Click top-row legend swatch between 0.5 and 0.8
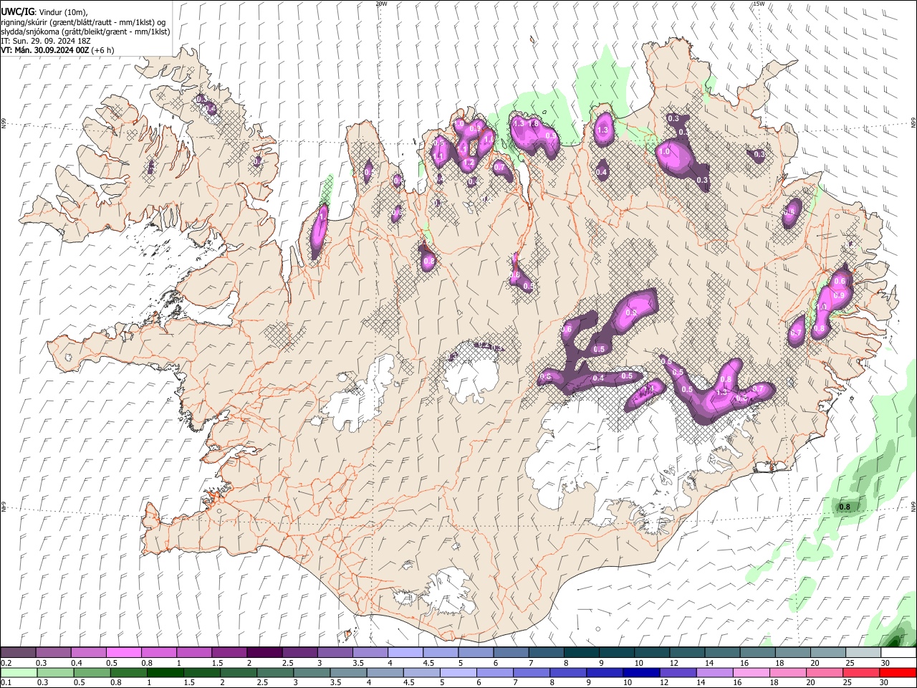The image size is (917, 688). click(x=124, y=653)
